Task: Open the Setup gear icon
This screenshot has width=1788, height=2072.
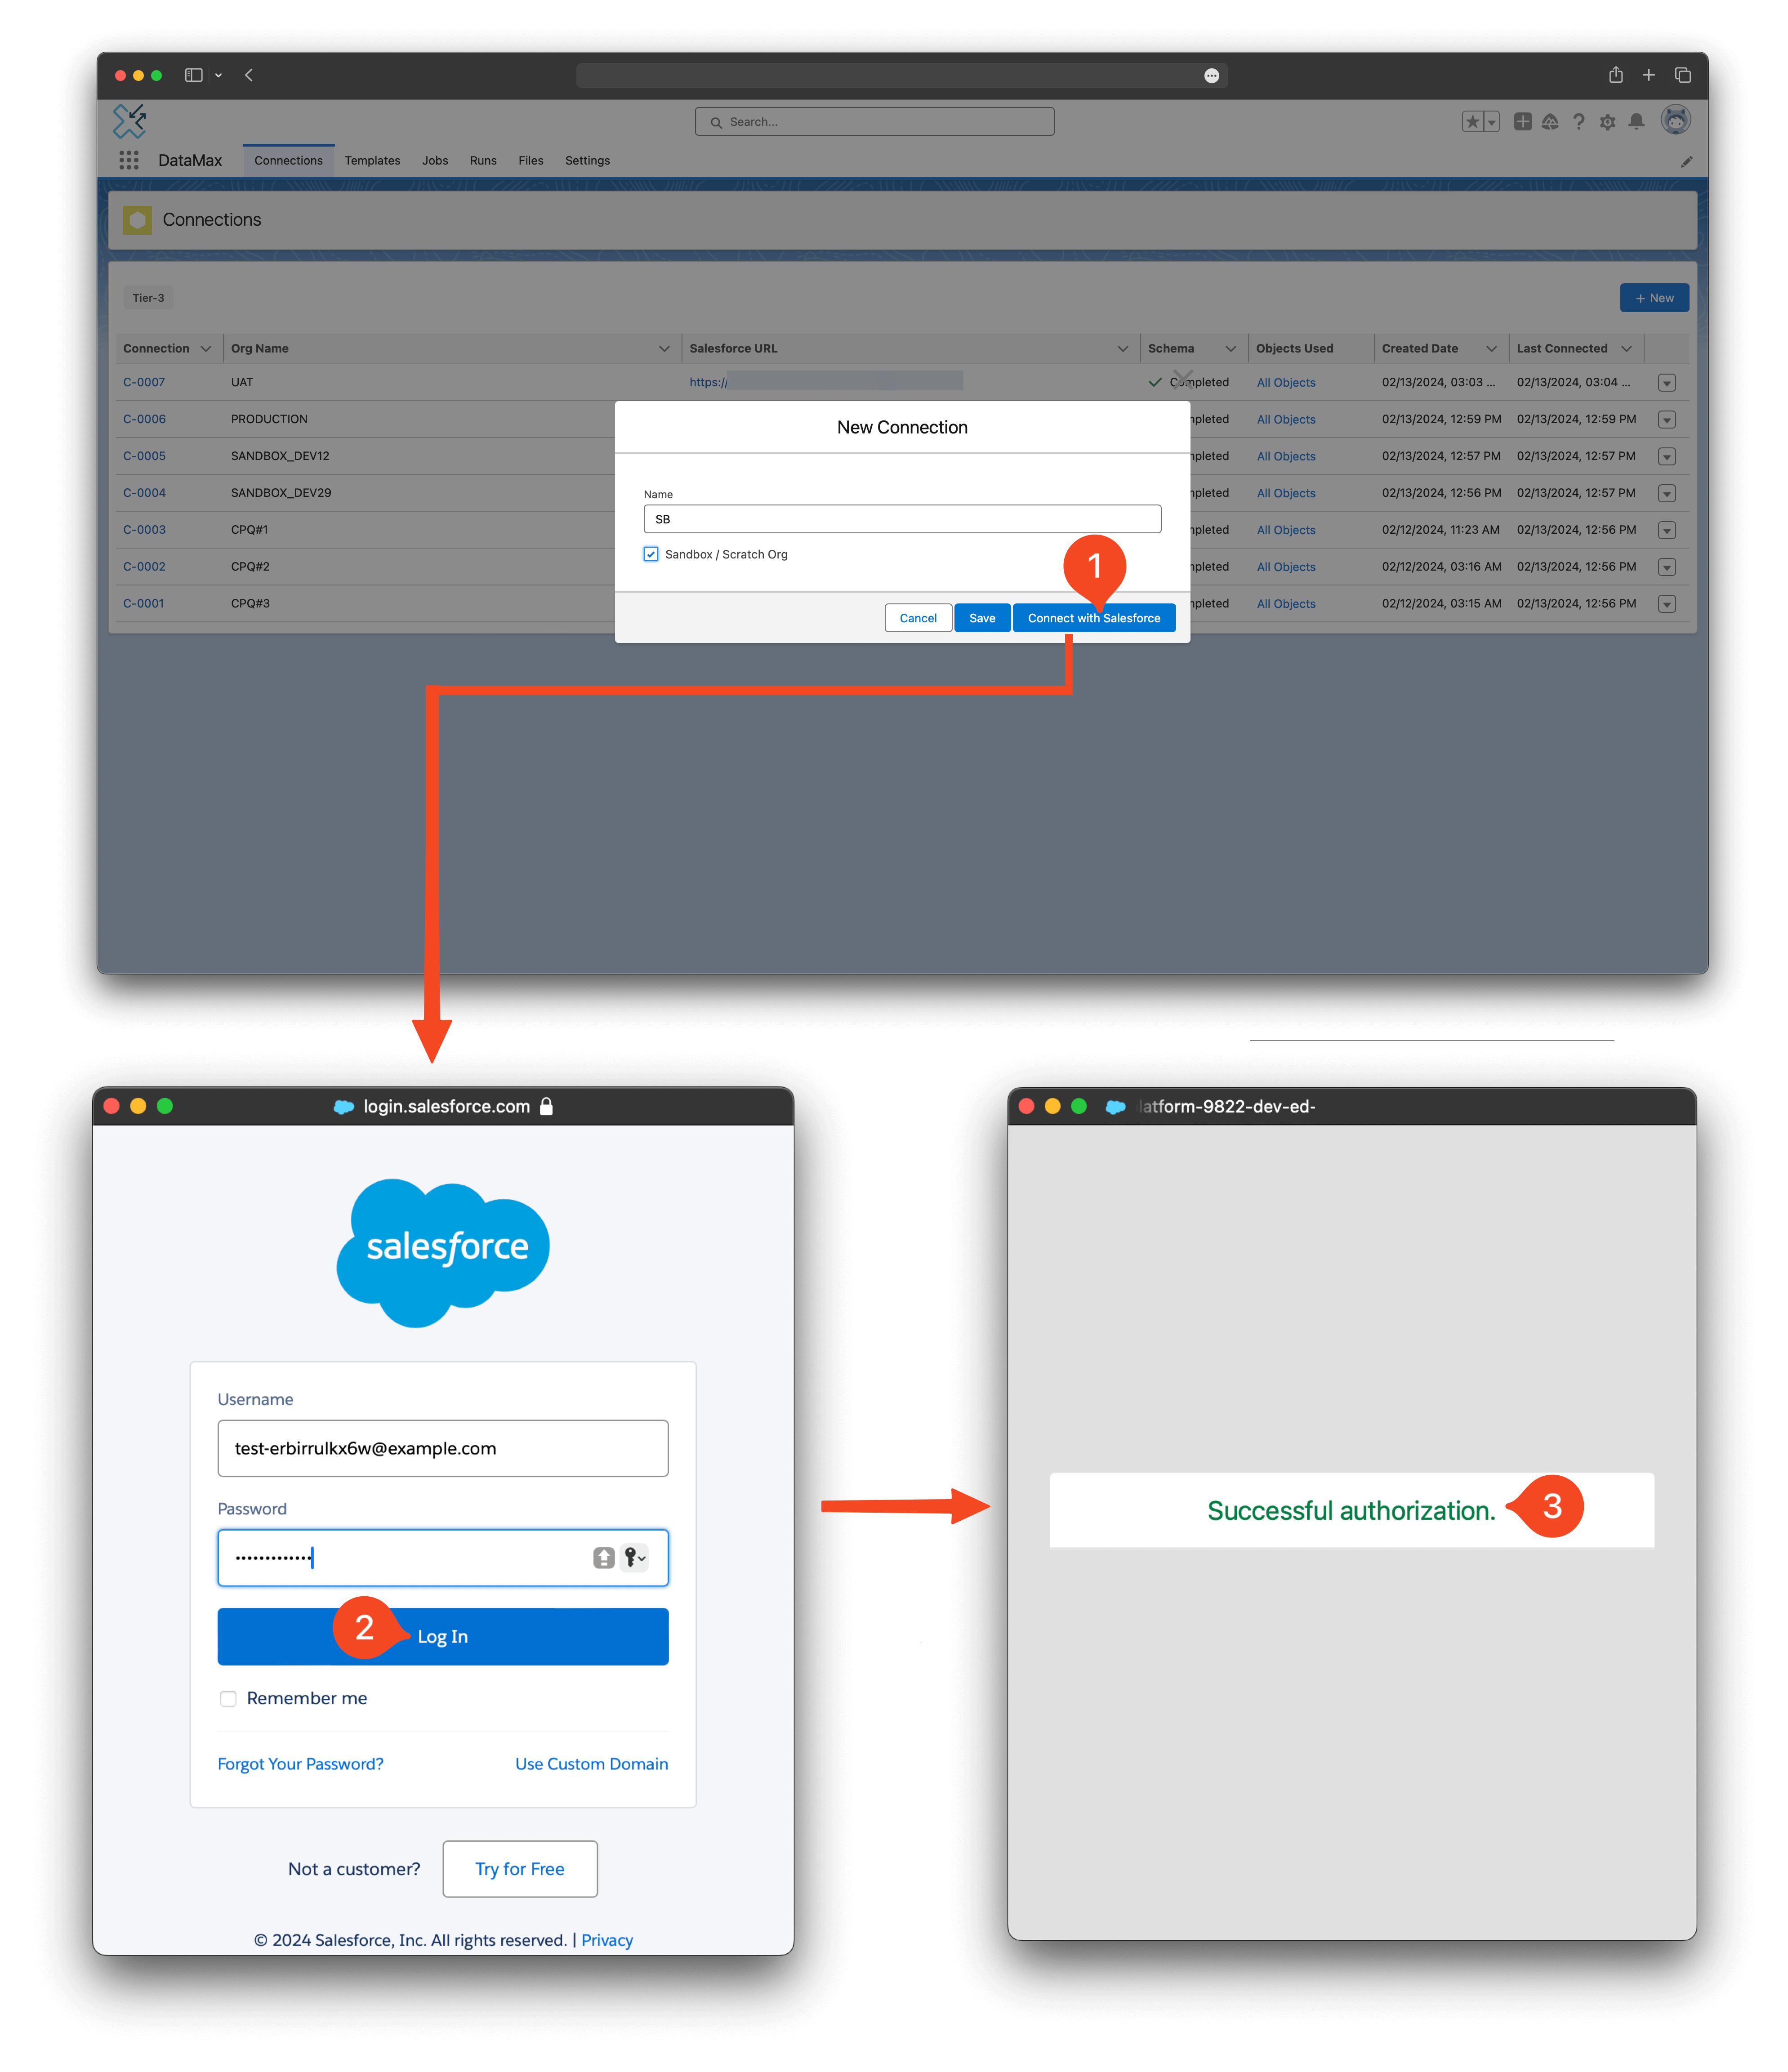Action: (1607, 122)
